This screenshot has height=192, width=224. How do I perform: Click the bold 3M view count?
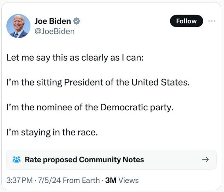pos(111,180)
